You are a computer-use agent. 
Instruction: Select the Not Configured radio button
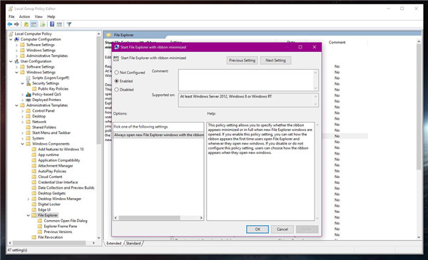[116, 73]
